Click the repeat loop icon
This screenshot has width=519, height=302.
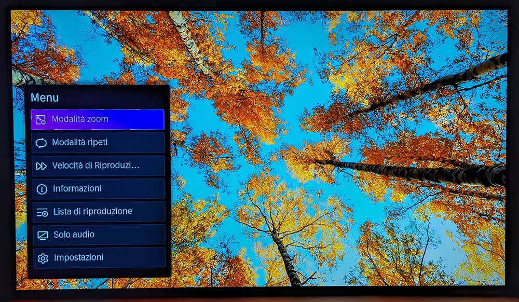pyautogui.click(x=41, y=143)
